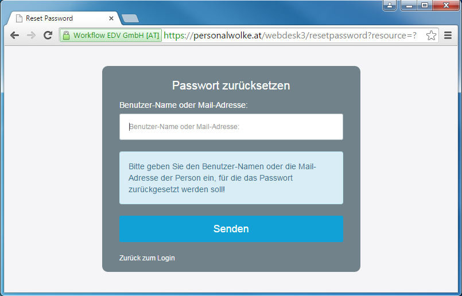
Task: Close the Reset Password tab
Action: 111,18
